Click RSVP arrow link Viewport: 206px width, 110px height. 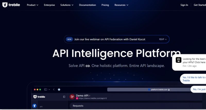[163, 39]
